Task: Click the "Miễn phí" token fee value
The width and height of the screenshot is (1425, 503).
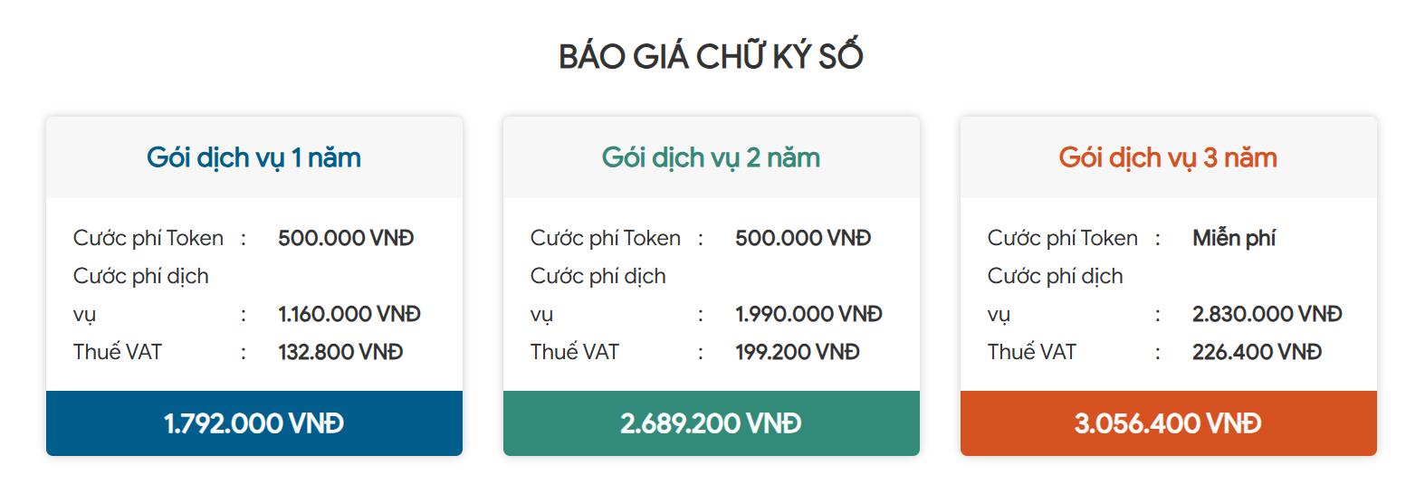Action: coord(1234,238)
